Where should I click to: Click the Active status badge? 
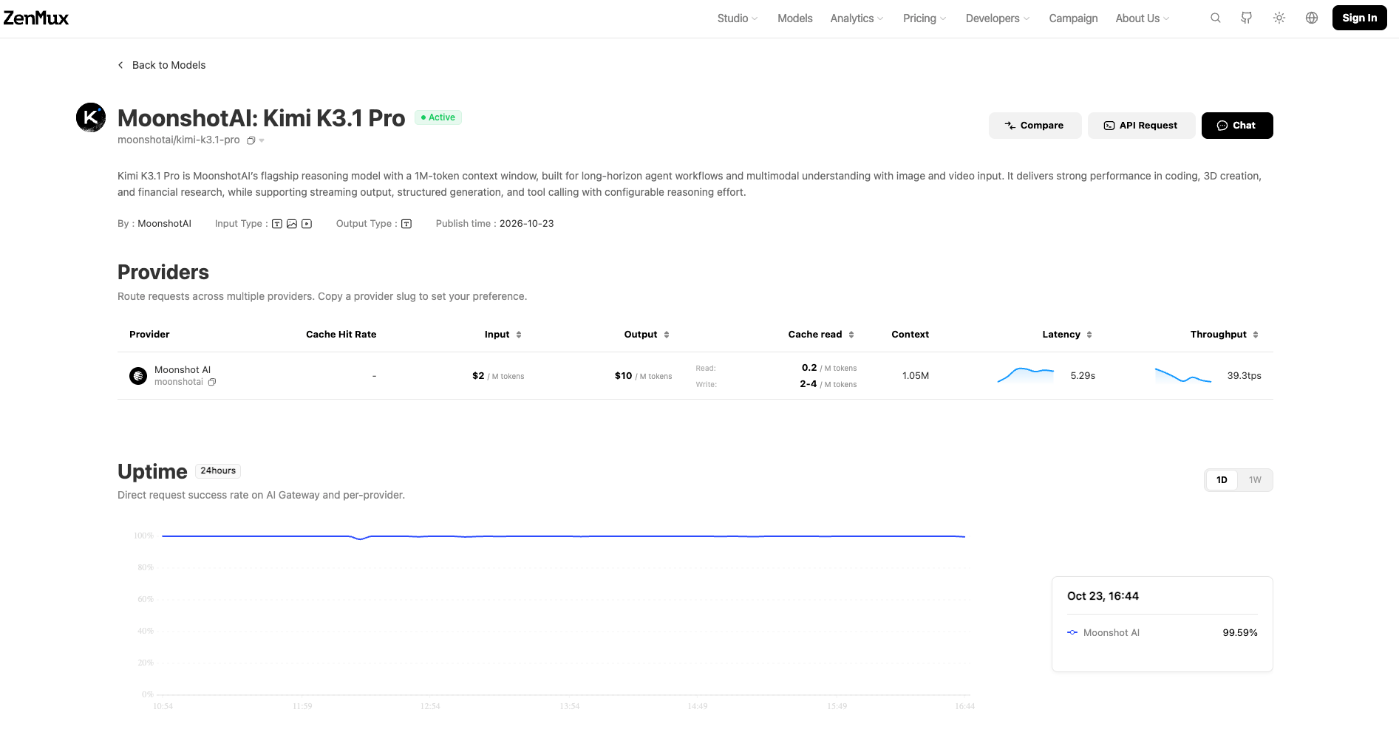pyautogui.click(x=438, y=117)
